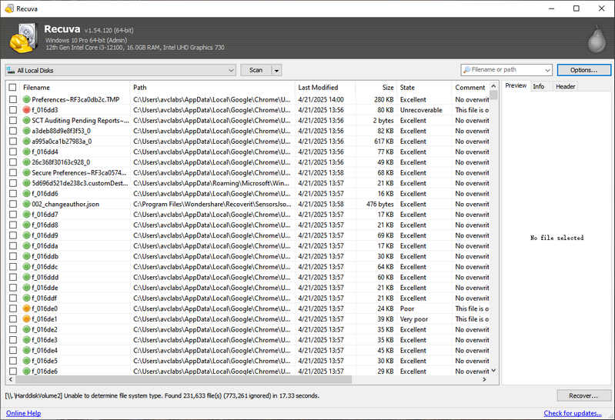Check the box for Preferences~RF3ca0db2c.TMP
This screenshot has width=615, height=420.
tap(12, 99)
